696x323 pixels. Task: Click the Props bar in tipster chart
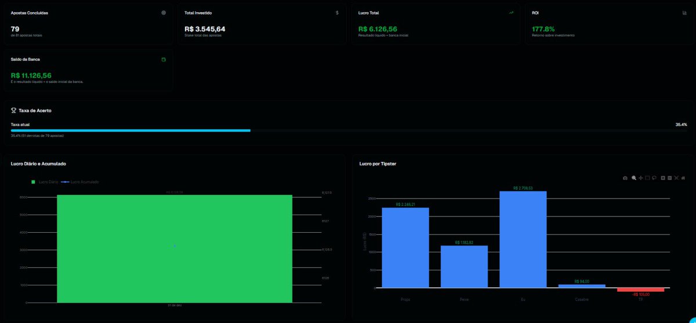(405, 247)
